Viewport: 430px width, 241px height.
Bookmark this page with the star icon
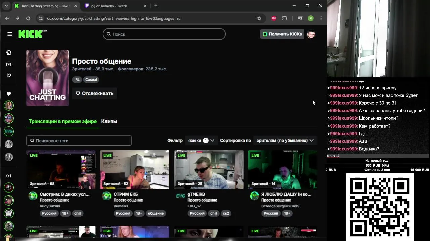(x=259, y=18)
